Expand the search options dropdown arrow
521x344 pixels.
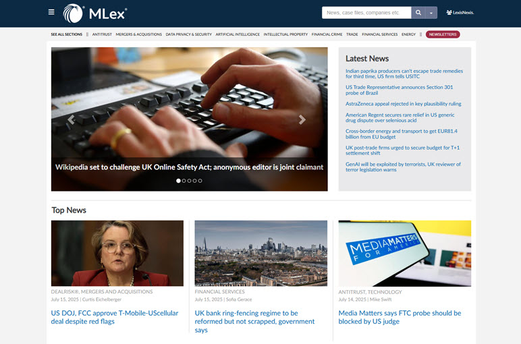[x=431, y=13]
